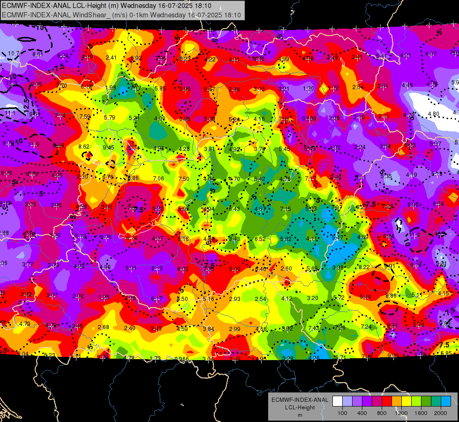Click the bright blue swatch in the legend
This screenshot has height=422, width=459.
point(446,401)
